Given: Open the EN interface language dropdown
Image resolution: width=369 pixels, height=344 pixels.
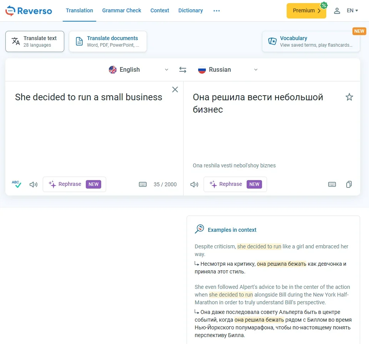Looking at the screenshot, I should tap(352, 11).
